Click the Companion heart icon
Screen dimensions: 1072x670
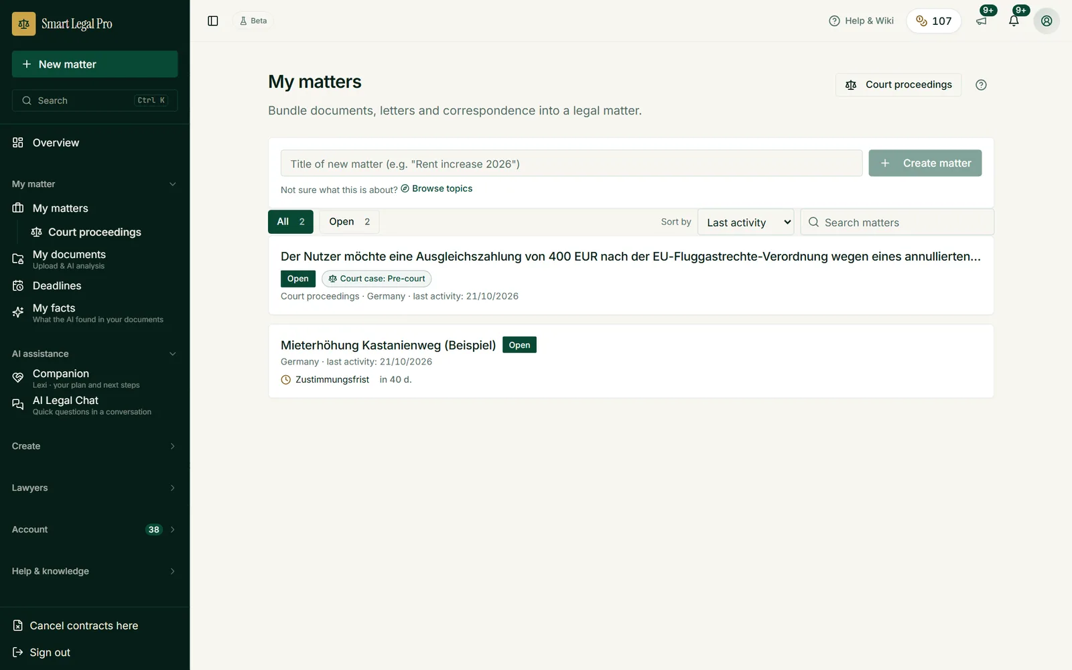18,378
